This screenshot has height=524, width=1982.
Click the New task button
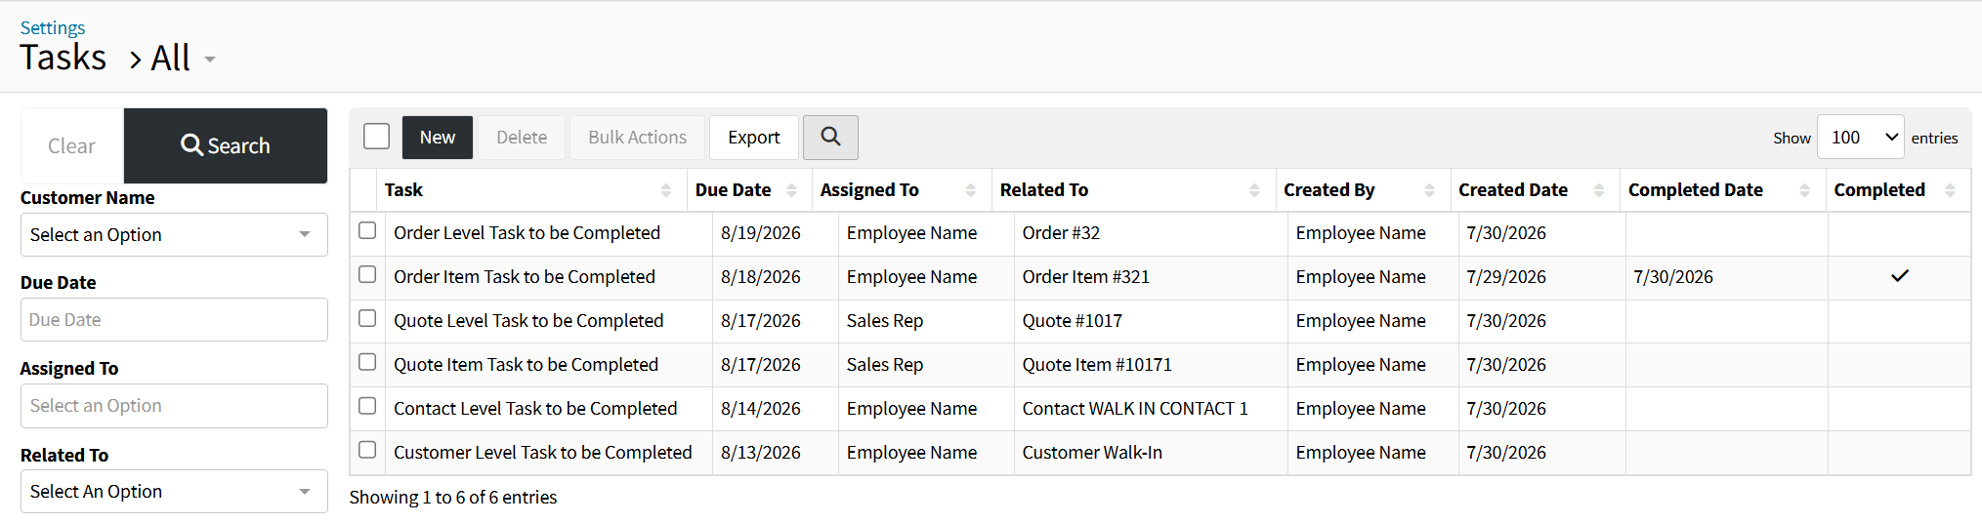click(x=438, y=138)
